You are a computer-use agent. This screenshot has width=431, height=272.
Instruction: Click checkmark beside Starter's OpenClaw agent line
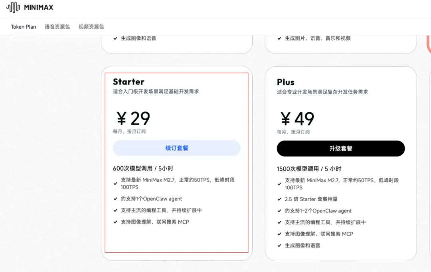(115, 199)
